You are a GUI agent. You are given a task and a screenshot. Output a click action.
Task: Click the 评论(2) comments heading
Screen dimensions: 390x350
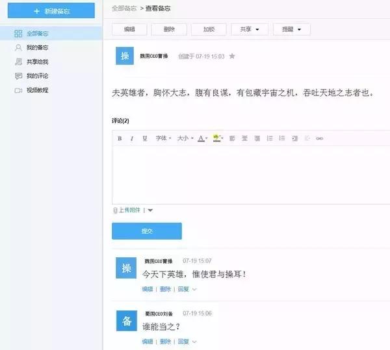120,121
